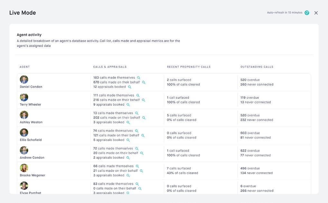Inspect Daniel Condon's 183 calls made themselves
This screenshot has width=328, height=203.
pos(139,78)
